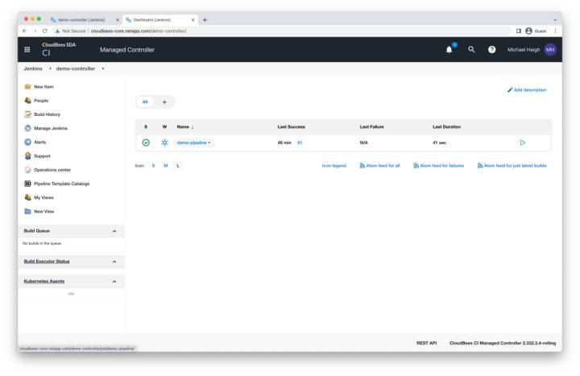Click the demo-pipeline success status icon
Image resolution: width=580 pixels, height=376 pixels.
pyautogui.click(x=146, y=143)
